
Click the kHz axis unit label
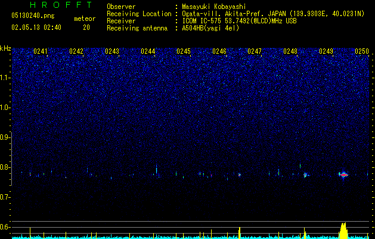5,48
